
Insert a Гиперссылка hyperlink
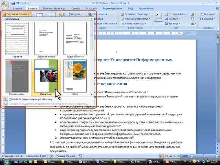click(x=98, y=14)
